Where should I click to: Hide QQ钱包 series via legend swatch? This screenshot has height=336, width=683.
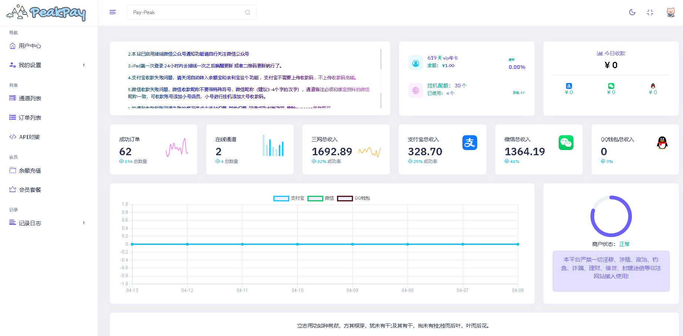click(x=345, y=199)
